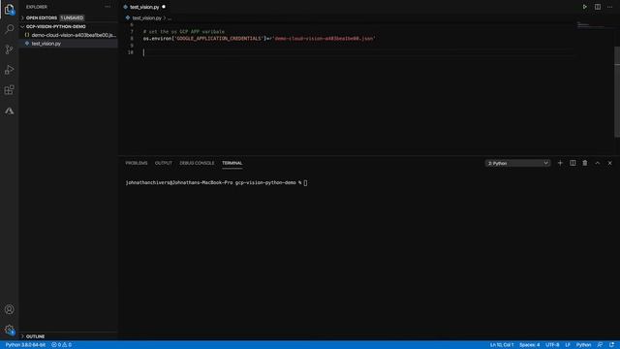Image resolution: width=620 pixels, height=349 pixels.
Task: Click UTF-8 encoding in status bar
Action: tap(552, 345)
